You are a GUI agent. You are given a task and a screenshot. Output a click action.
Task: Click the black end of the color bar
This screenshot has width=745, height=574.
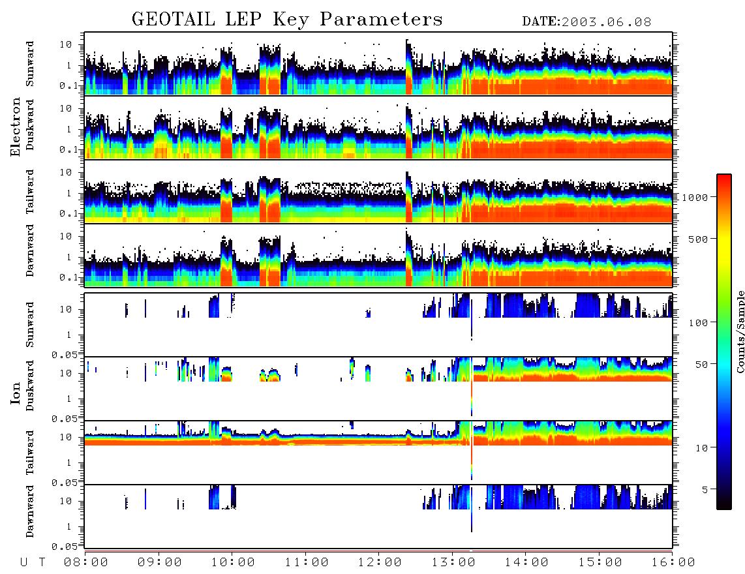[x=723, y=502]
